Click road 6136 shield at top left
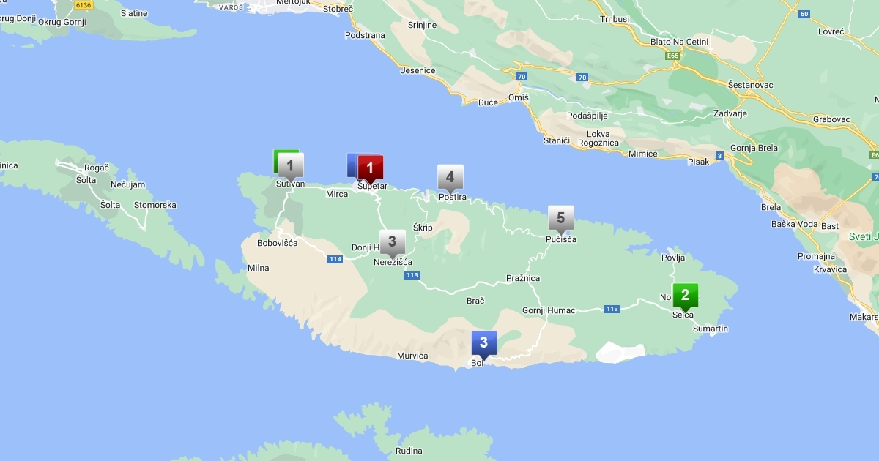 tap(84, 5)
